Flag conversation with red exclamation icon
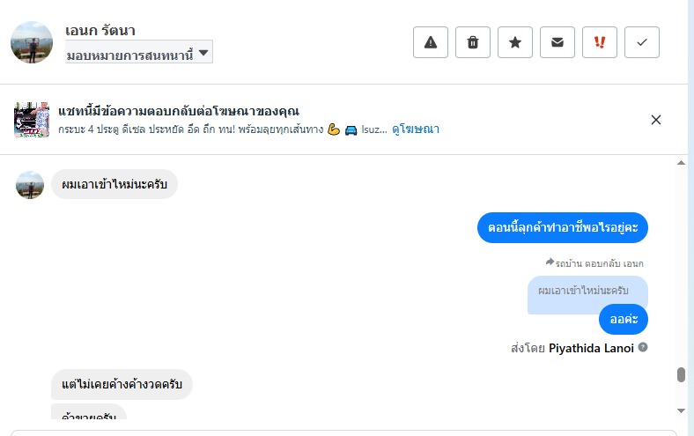Image resolution: width=694 pixels, height=436 pixels. [600, 42]
